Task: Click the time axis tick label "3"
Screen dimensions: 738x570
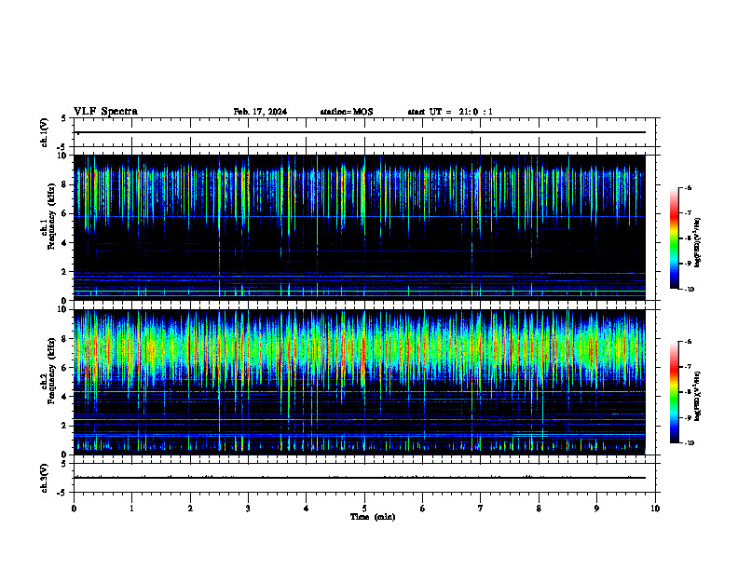Action: tap(248, 509)
